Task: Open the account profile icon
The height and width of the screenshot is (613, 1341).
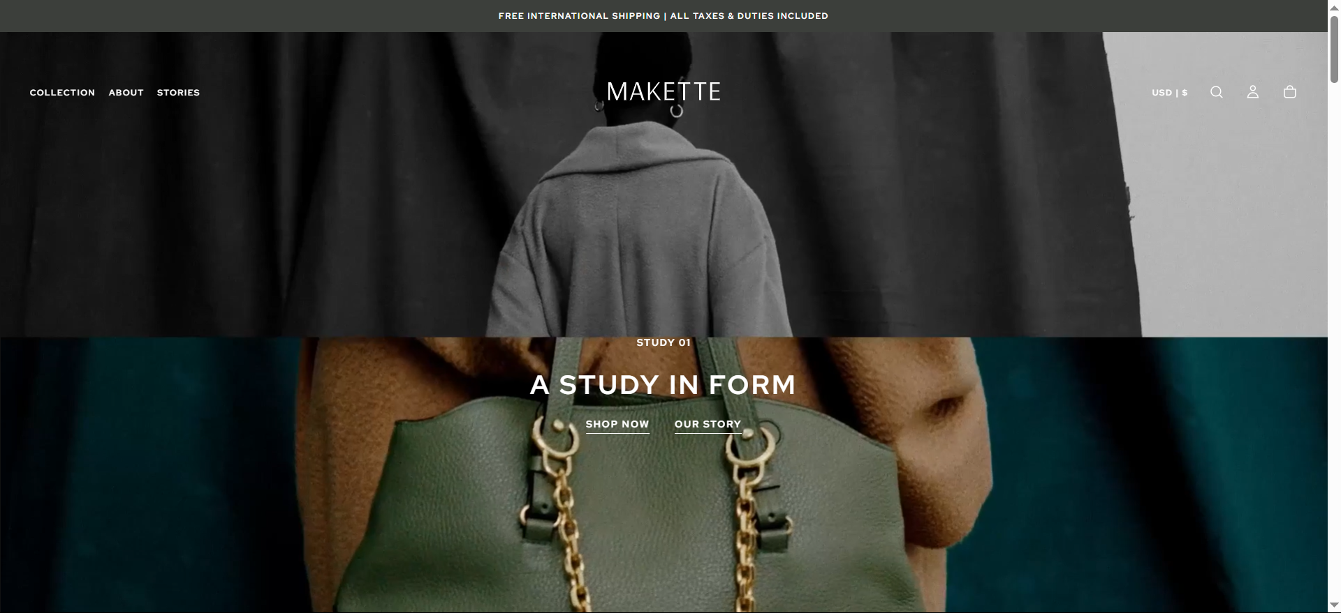Action: coord(1253,92)
